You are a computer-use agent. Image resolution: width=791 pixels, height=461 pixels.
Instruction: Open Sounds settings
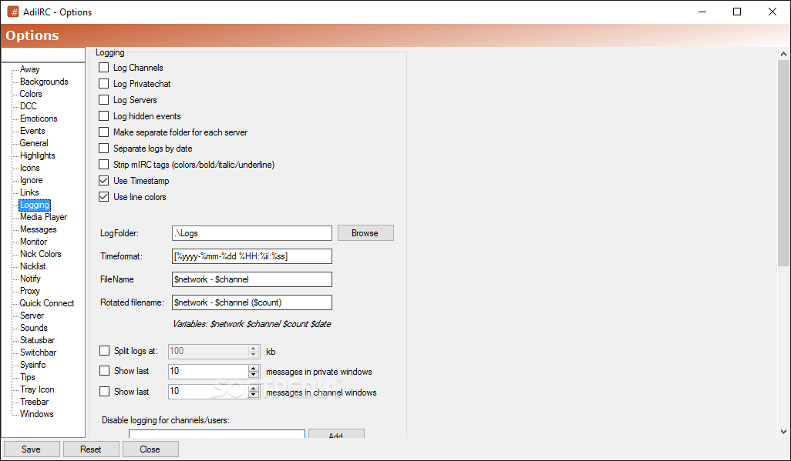pyautogui.click(x=33, y=328)
